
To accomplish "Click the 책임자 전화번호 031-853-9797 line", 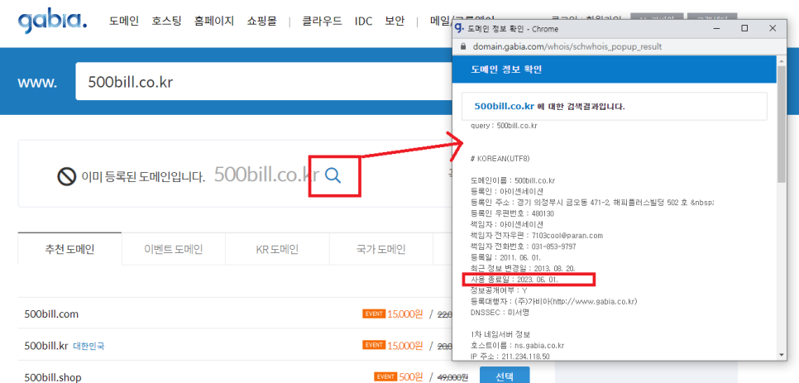I will pyautogui.click(x=523, y=247).
